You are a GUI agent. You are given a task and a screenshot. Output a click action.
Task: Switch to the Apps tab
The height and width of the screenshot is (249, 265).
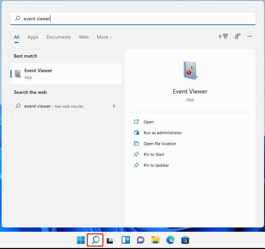(x=33, y=37)
